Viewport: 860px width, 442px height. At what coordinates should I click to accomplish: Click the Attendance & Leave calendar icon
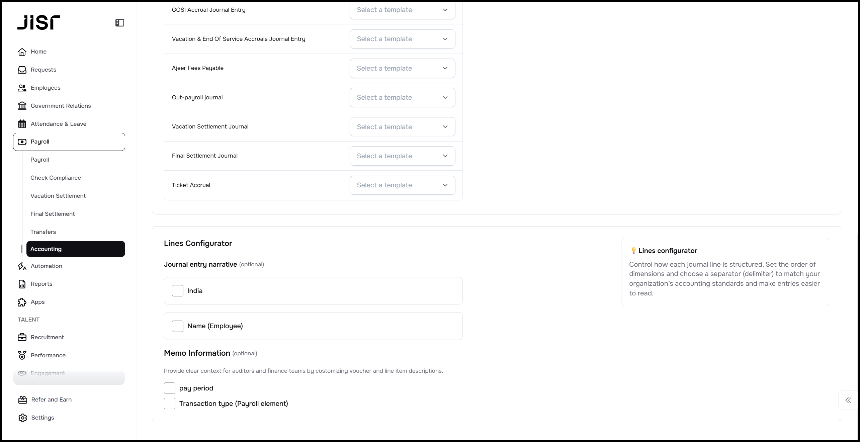tap(22, 124)
